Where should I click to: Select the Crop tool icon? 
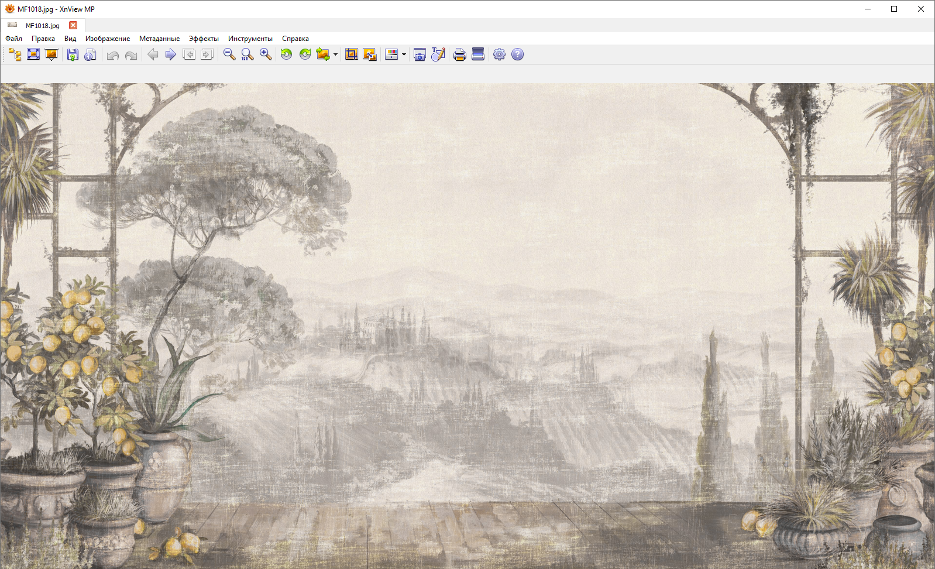tap(351, 54)
